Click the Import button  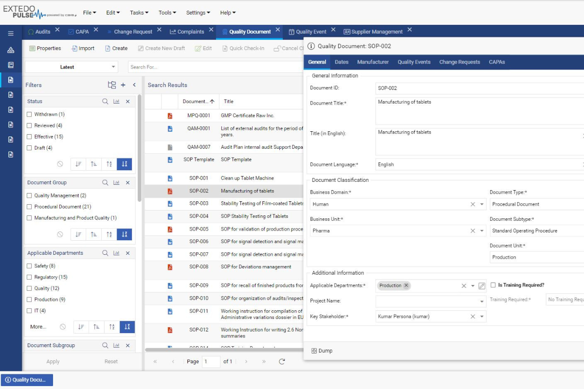pyautogui.click(x=83, y=48)
